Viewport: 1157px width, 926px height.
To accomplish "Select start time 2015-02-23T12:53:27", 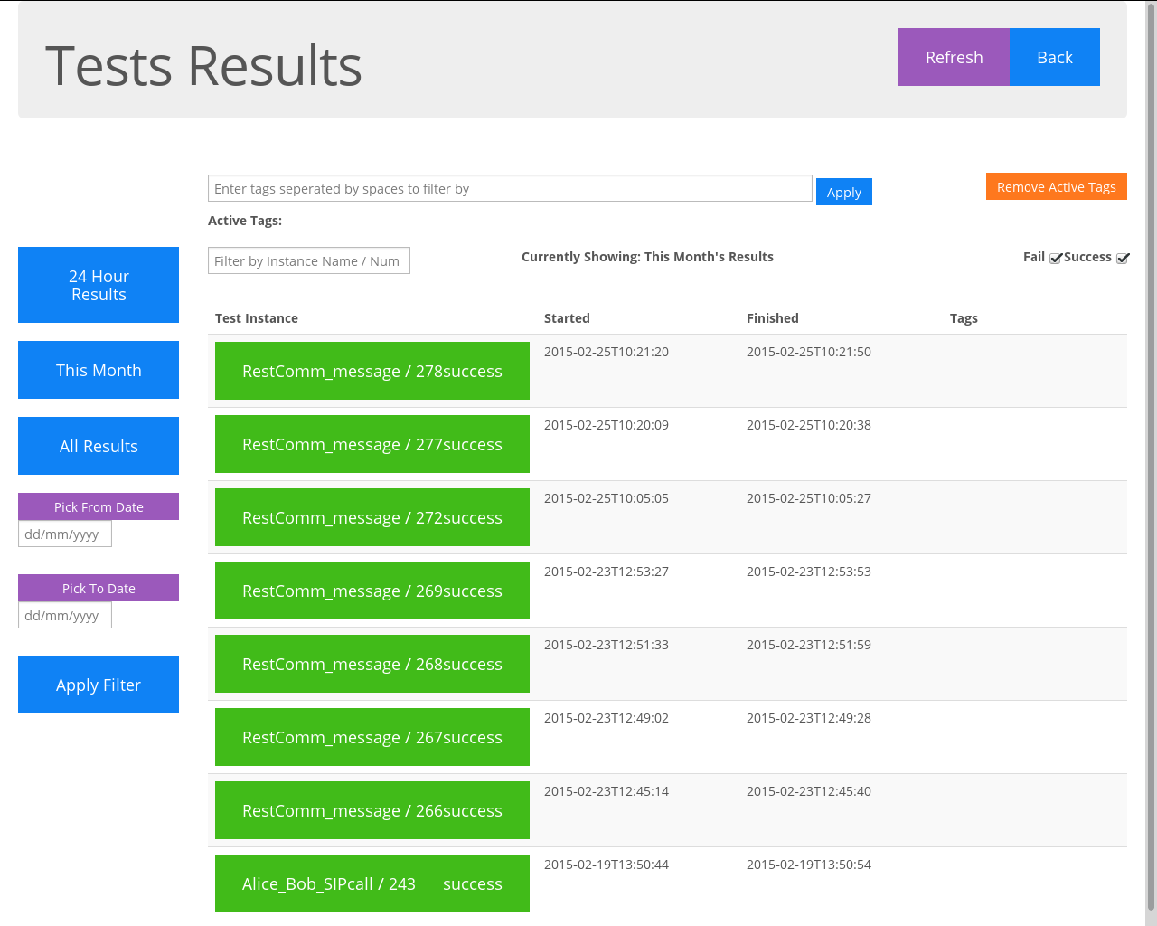I will coord(607,572).
